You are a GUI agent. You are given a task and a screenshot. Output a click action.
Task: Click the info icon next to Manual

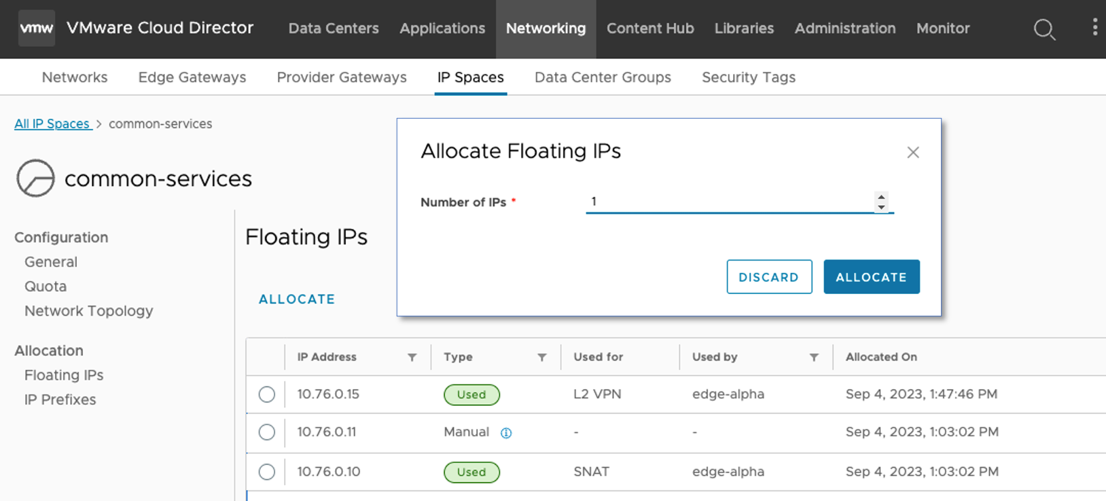tap(506, 433)
